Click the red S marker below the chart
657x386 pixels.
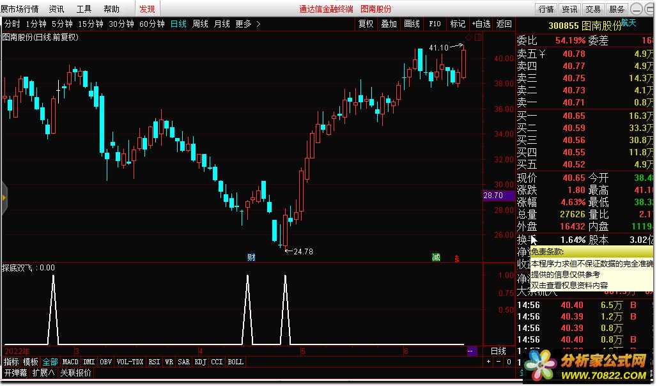point(457,259)
